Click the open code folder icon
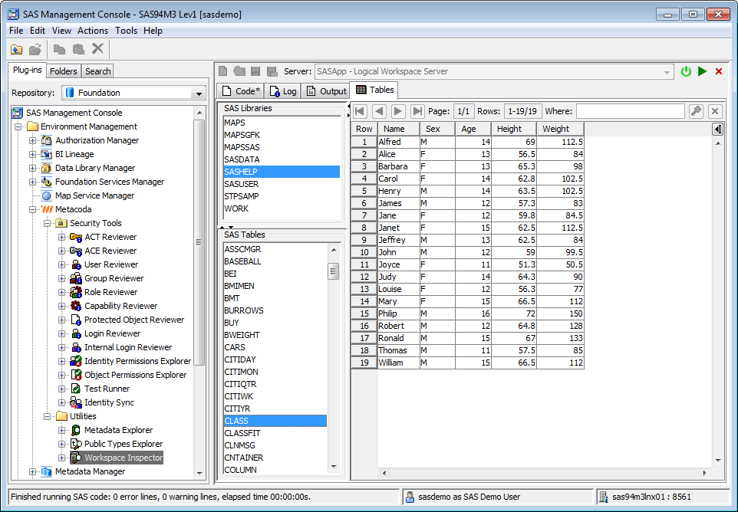Screen dimensions: 738x512 pyautogui.click(x=239, y=71)
